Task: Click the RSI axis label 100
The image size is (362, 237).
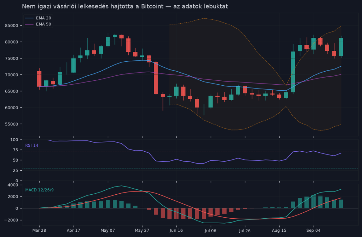Action: coord(14,140)
